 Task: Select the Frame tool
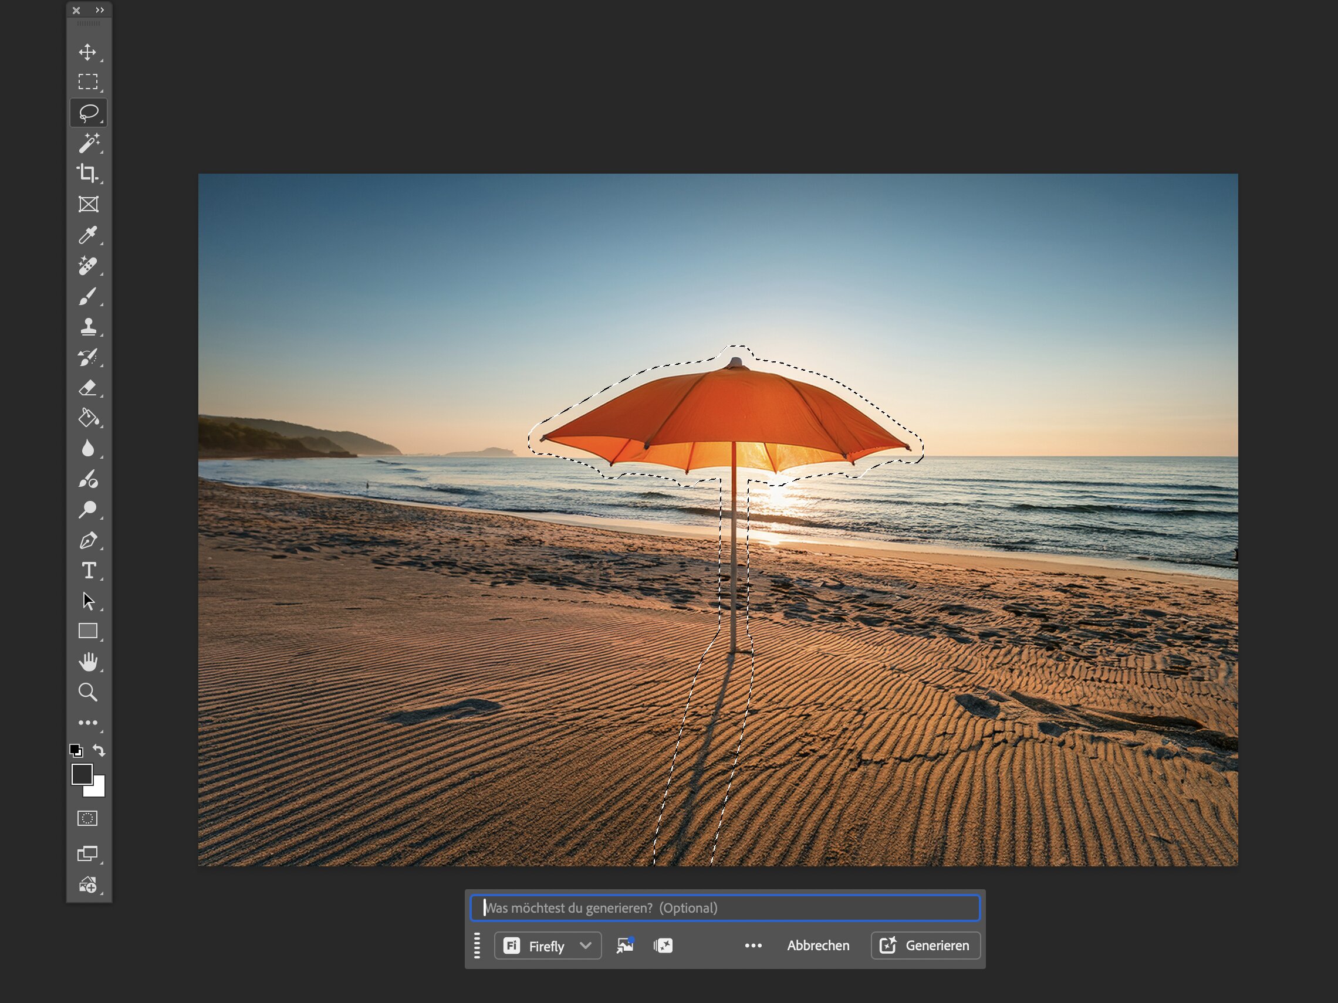click(88, 204)
